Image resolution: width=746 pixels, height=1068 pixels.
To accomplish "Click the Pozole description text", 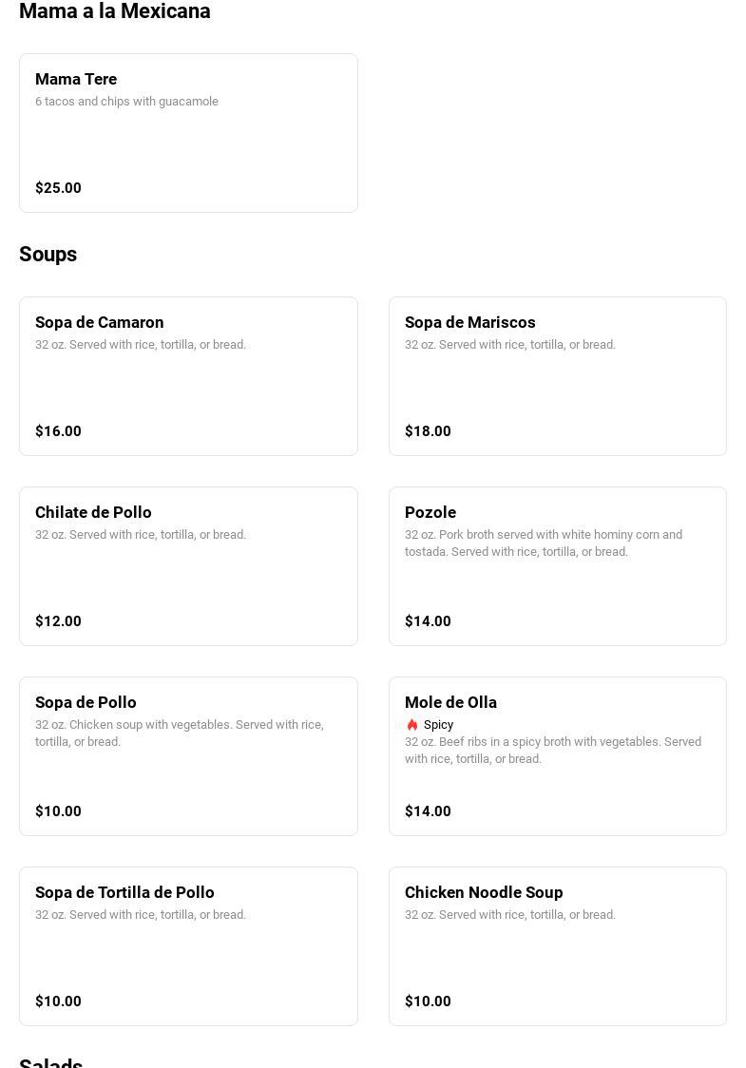I will 543,544.
